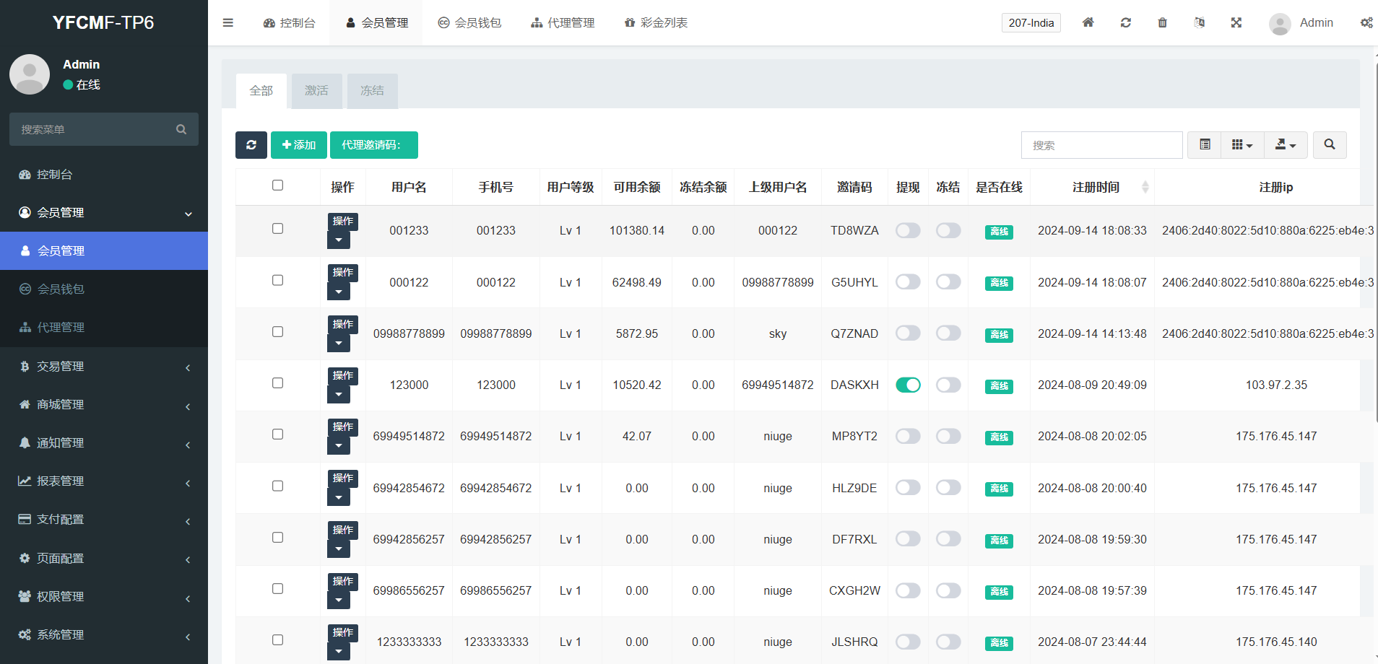The height and width of the screenshot is (664, 1378).
Task: Open 会员钱包 in top navigation
Action: [469, 22]
